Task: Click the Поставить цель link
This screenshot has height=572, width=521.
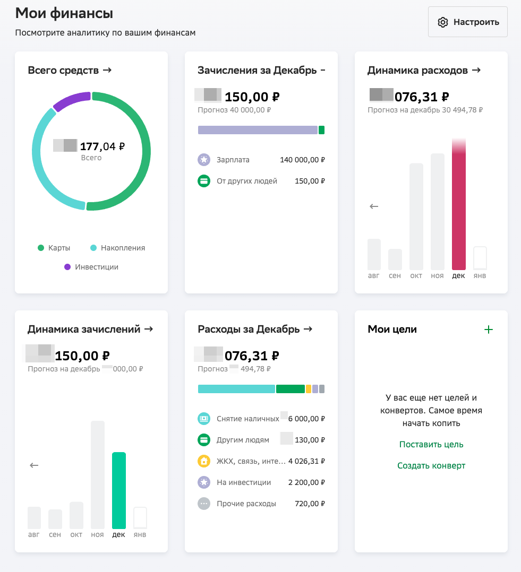Action: (x=431, y=445)
